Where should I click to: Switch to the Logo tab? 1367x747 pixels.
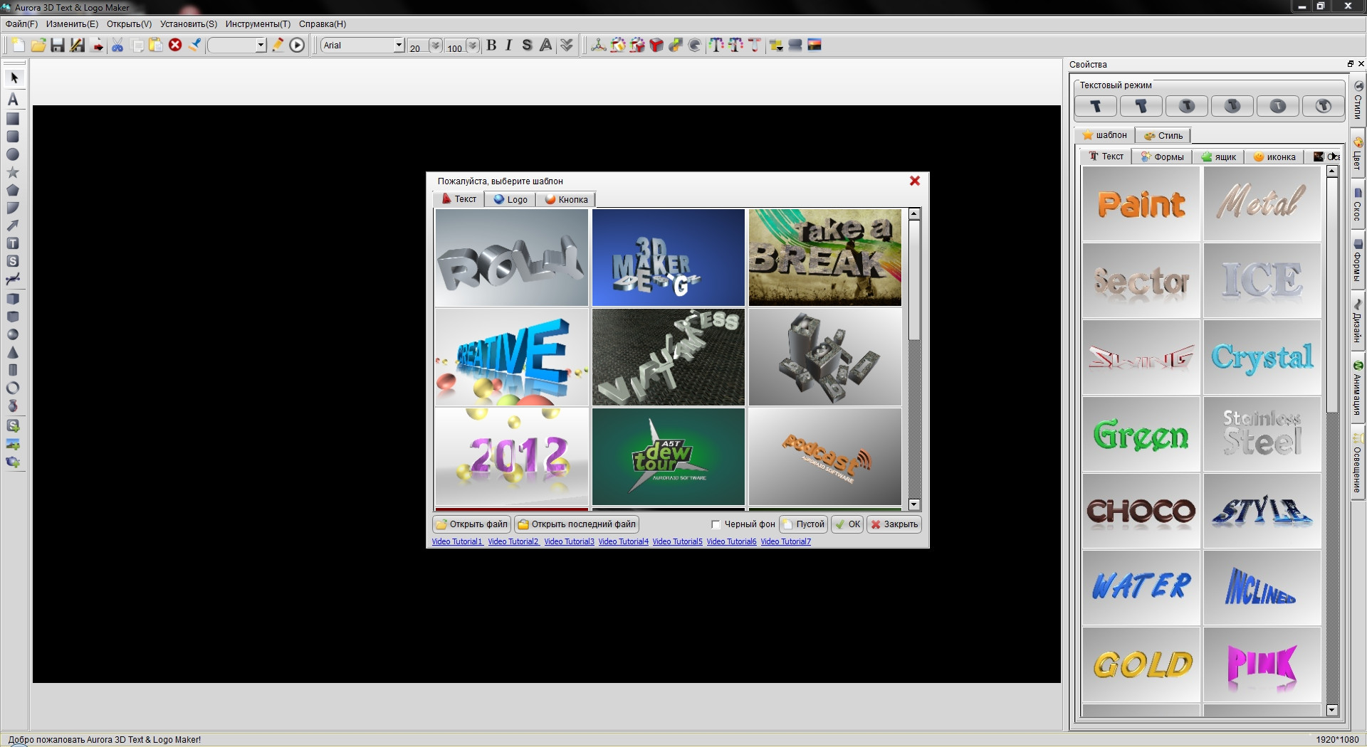point(510,200)
